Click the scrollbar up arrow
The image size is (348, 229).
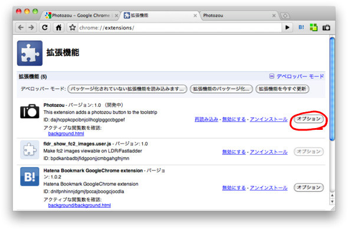(332, 195)
